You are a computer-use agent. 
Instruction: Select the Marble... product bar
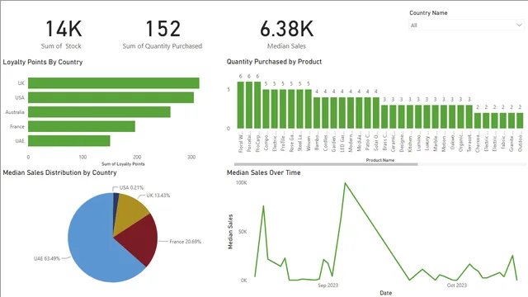pyautogui.click(x=435, y=117)
